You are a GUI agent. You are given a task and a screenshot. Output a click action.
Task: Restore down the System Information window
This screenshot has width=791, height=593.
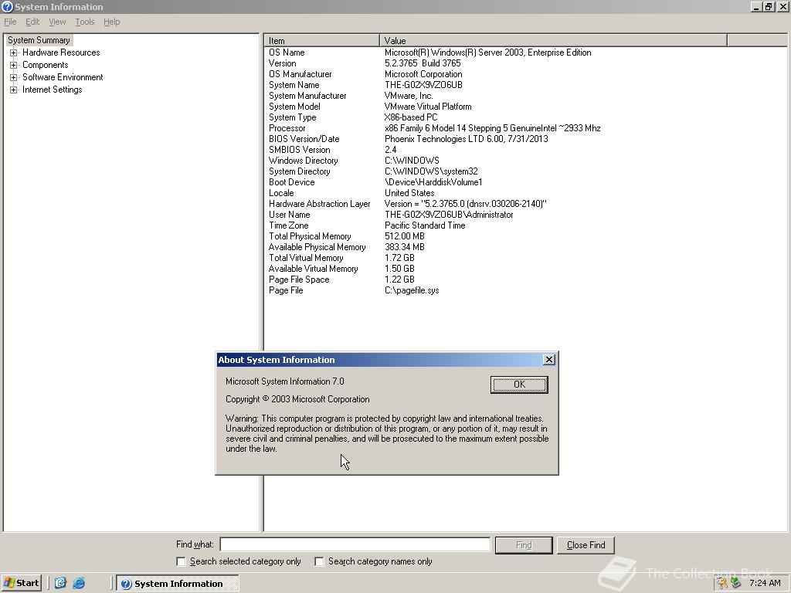[769, 6]
